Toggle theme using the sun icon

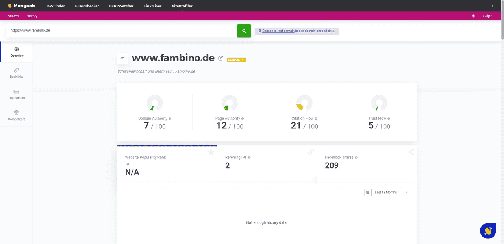[x=473, y=16]
